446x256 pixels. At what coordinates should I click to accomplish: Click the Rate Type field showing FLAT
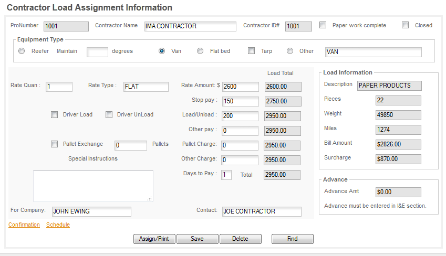146,87
